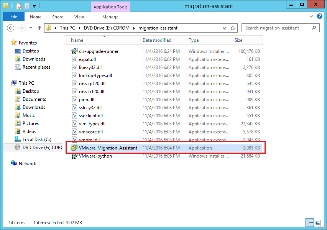
Task: Open the Customize Quick Access Toolbar dropdown
Action: (x=35, y=7)
